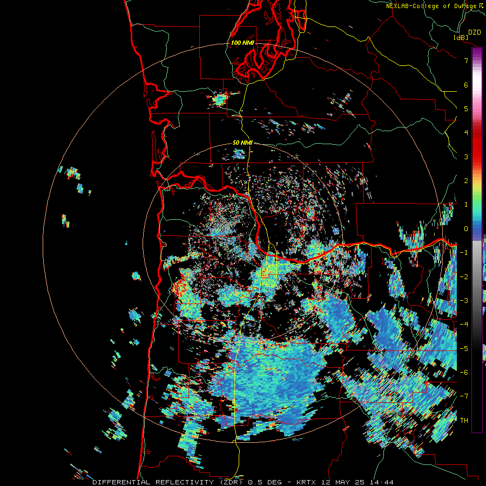Click the "5" value on the color scale

(x=466, y=109)
